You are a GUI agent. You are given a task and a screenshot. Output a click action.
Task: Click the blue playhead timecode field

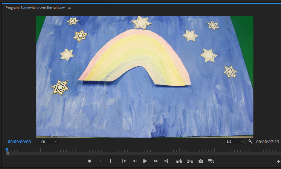(19, 142)
